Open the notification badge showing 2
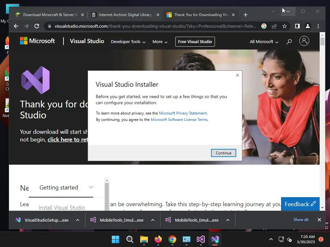Image resolution: width=330 pixels, height=247 pixels. click(x=321, y=239)
